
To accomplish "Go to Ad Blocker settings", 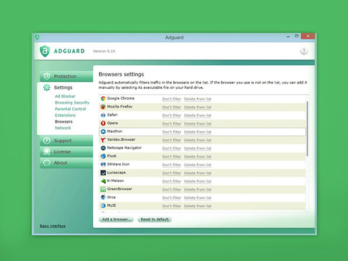I will [65, 96].
